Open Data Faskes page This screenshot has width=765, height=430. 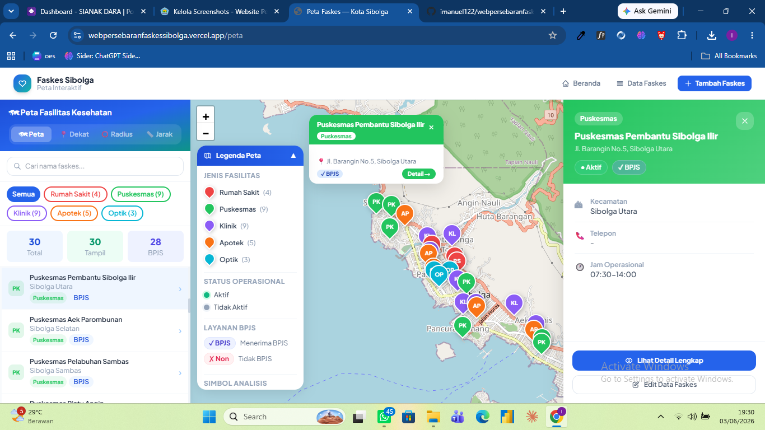pos(641,83)
